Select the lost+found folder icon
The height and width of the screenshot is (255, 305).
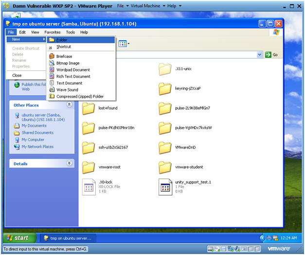(x=89, y=108)
